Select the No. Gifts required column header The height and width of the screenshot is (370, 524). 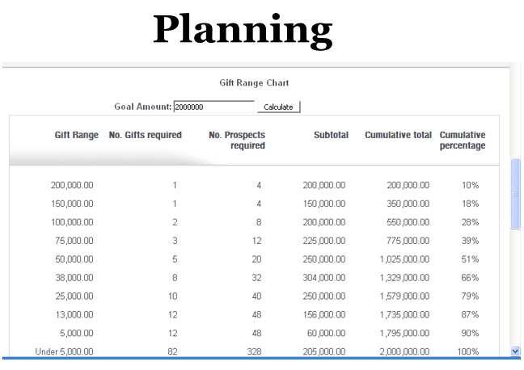(x=145, y=135)
